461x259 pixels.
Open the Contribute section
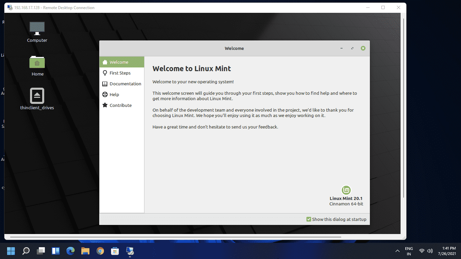(x=120, y=105)
